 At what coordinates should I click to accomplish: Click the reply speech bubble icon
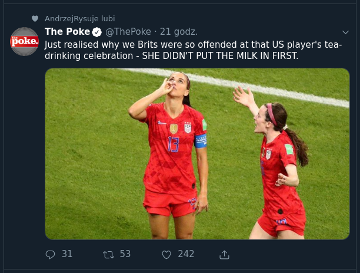(x=50, y=255)
